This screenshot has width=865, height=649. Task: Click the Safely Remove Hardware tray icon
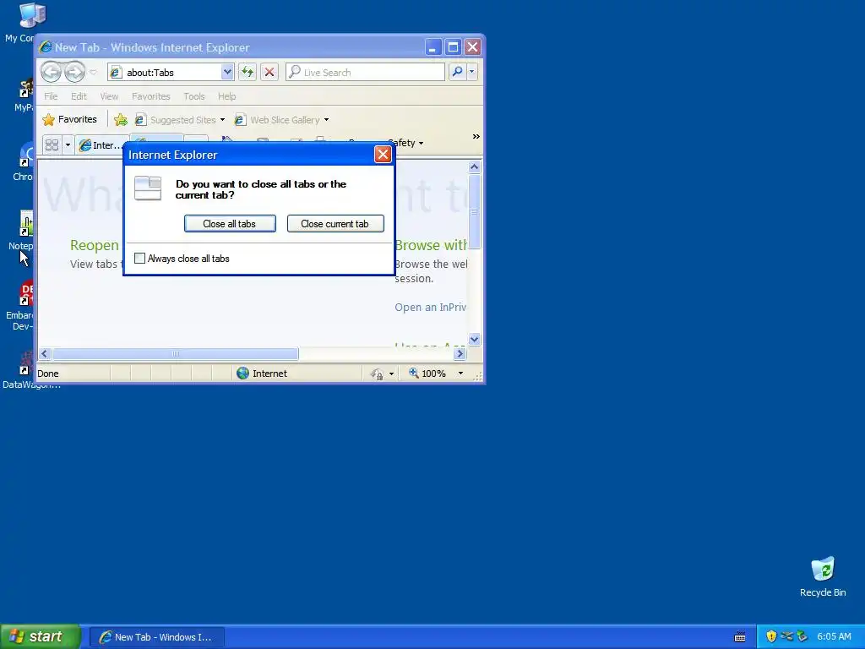pyautogui.click(x=802, y=636)
